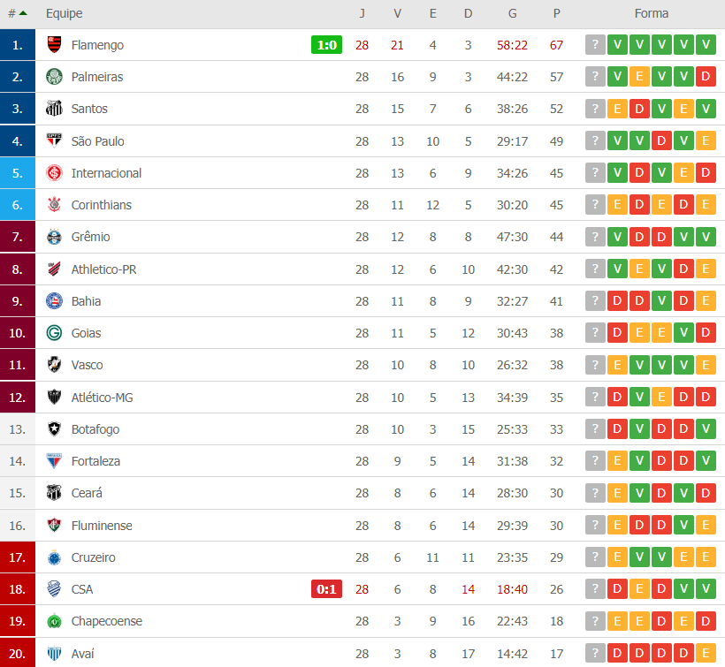725x667 pixels.
Task: Click Avaí's yellow E last form result
Action: pos(706,654)
